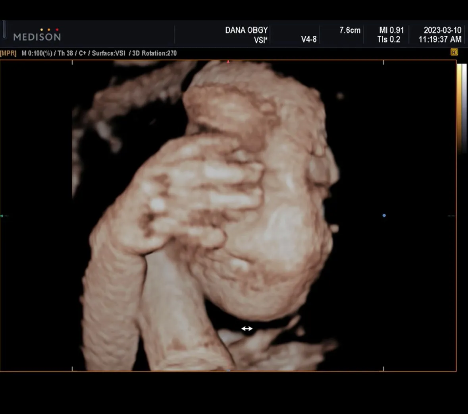
Task: Click the 2023-03-10 date
Action: [x=442, y=30]
